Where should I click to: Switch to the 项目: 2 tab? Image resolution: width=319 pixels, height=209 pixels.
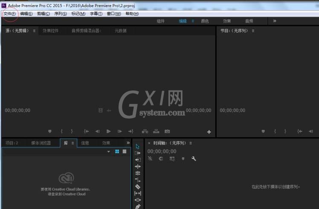12,143
